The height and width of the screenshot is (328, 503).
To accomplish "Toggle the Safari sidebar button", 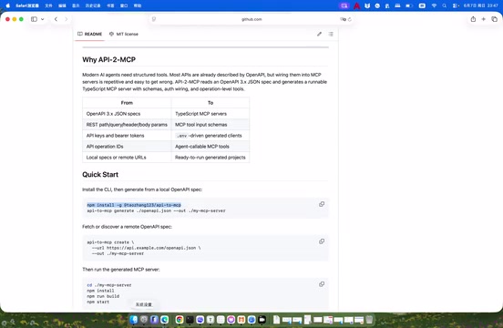I will coord(34,19).
